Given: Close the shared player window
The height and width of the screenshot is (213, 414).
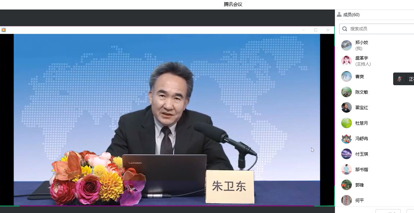Looking at the screenshot, I should (x=328, y=30).
